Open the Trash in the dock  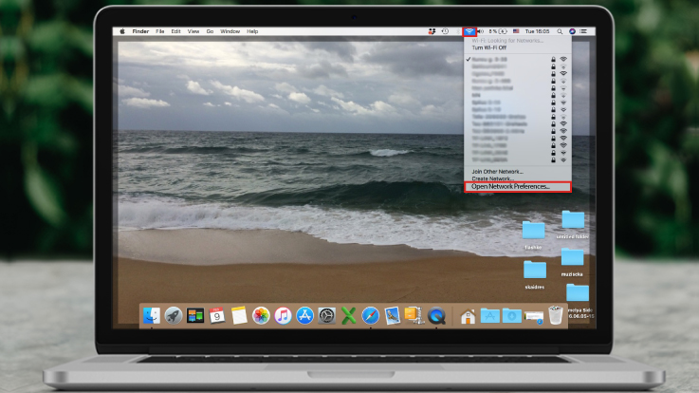[x=556, y=315]
